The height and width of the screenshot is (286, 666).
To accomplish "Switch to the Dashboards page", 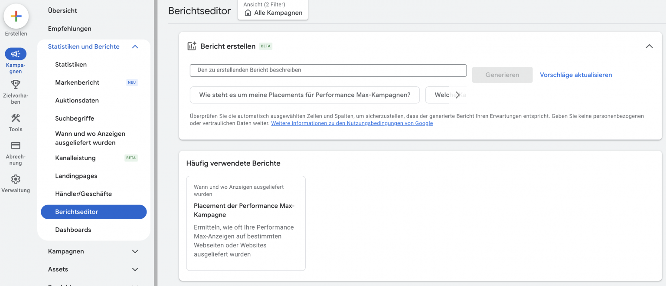I will click(x=73, y=230).
